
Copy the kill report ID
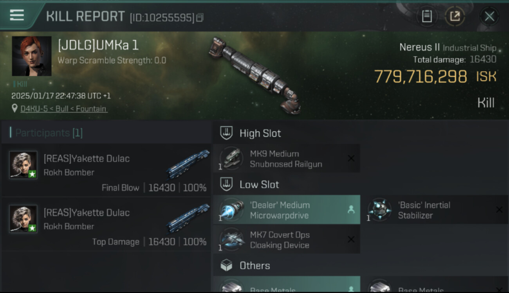click(x=200, y=18)
